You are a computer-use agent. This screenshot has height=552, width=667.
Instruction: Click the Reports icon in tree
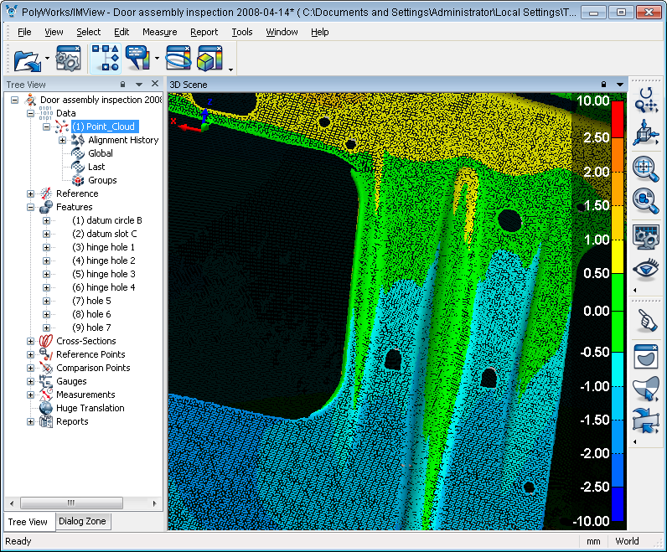pos(45,421)
